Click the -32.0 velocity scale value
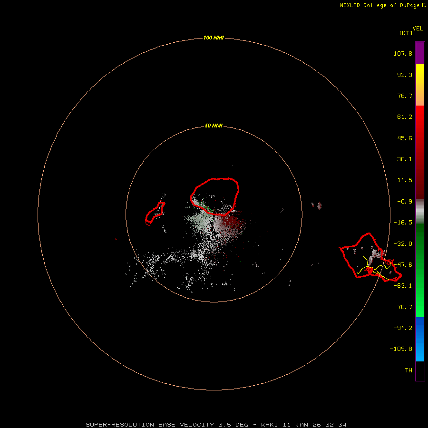 pos(403,244)
